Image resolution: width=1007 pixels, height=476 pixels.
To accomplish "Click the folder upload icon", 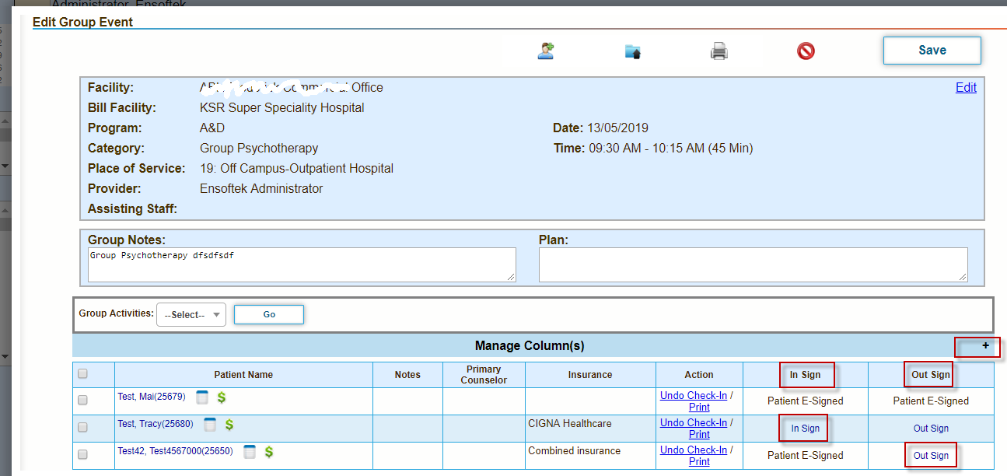I will pyautogui.click(x=632, y=51).
